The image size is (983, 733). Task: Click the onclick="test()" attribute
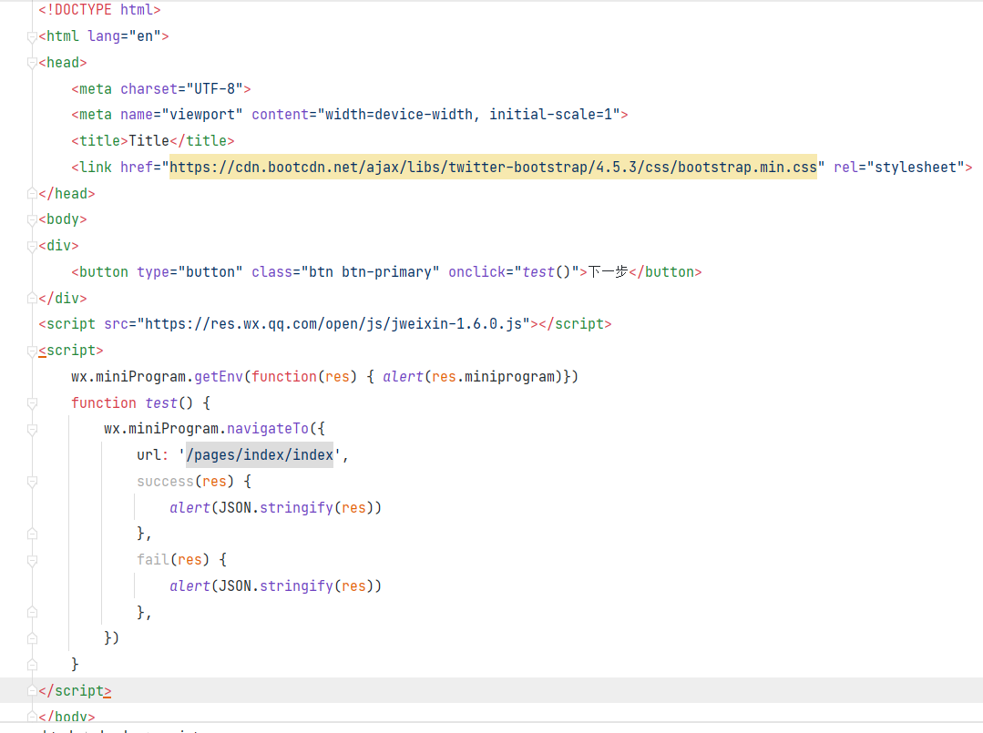(x=514, y=272)
